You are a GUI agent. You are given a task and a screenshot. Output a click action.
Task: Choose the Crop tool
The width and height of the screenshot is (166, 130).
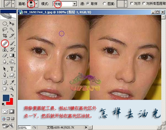(x=5, y=36)
